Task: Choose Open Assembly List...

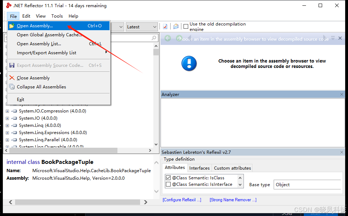Action: 59,44
